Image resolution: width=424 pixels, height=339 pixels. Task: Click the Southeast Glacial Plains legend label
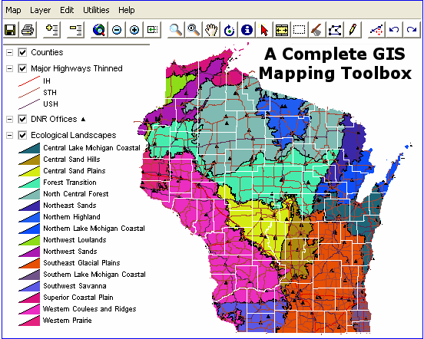81,263
